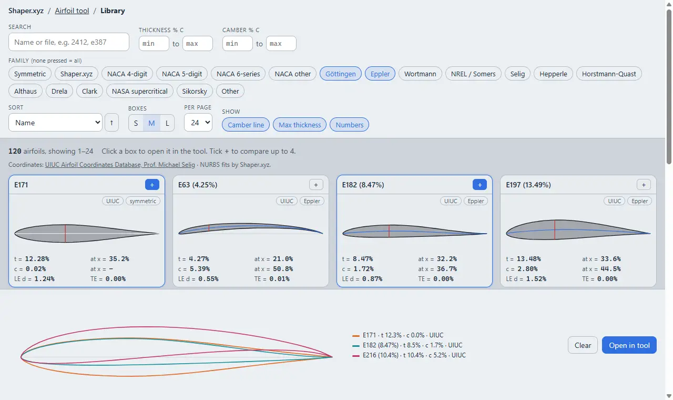
Task: Click the camber min input
Action: point(238,43)
